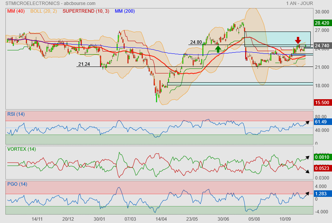Image resolution: width=332 pixels, height=223 pixels.
Task: Click the green up arrow buy signal
Action: (218, 48)
